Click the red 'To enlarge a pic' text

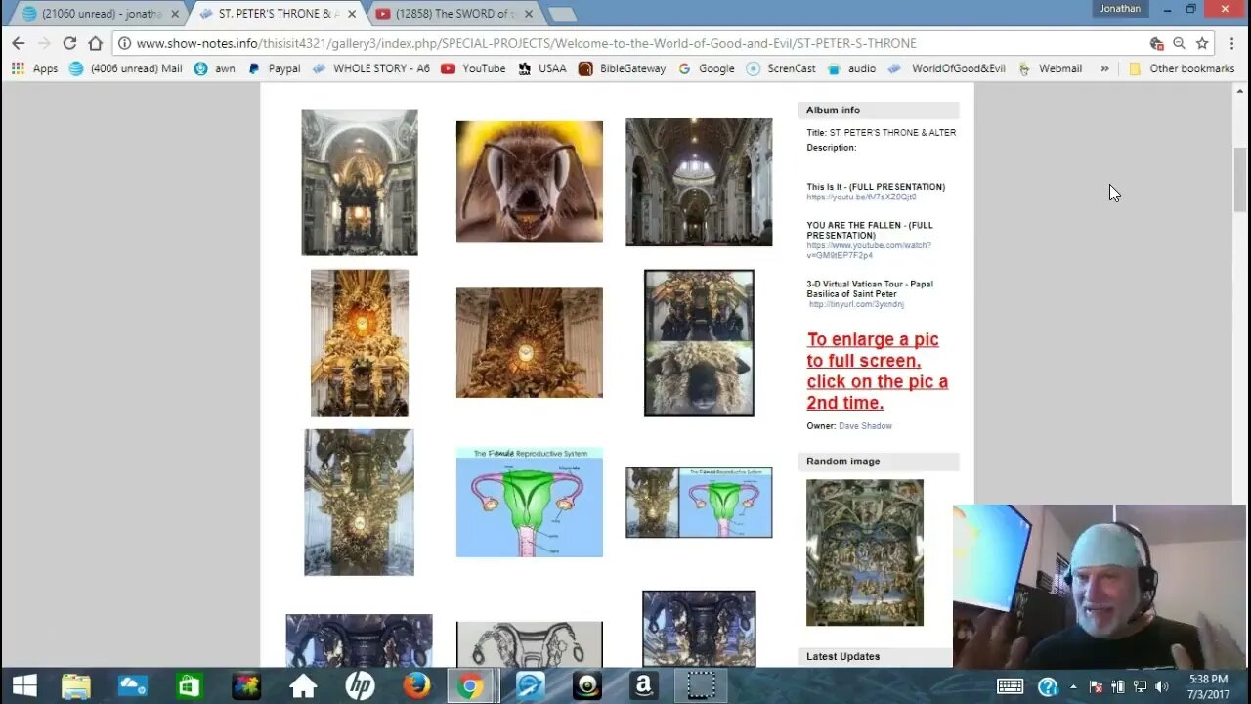[x=878, y=371]
